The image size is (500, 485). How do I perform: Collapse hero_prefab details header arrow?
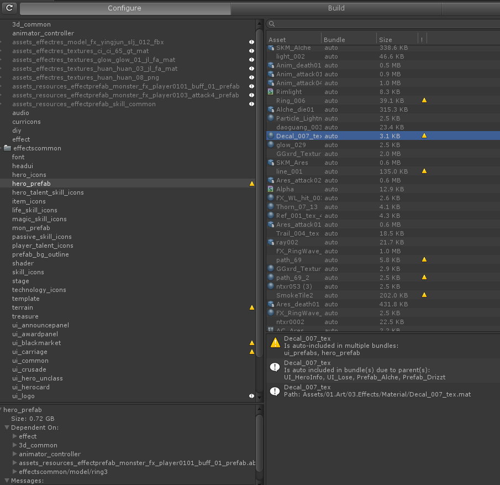pyautogui.click(x=1, y=410)
